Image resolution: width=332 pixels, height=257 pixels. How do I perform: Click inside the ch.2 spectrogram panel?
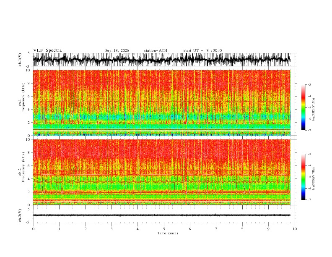[162, 172]
